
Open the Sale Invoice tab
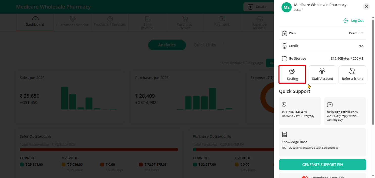tap(147, 22)
